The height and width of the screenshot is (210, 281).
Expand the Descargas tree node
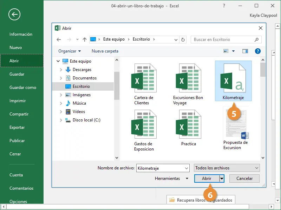click(x=61, y=70)
